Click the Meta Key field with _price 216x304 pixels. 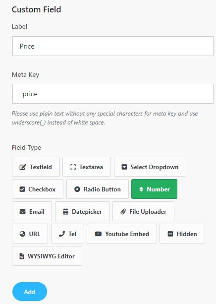coord(113,94)
